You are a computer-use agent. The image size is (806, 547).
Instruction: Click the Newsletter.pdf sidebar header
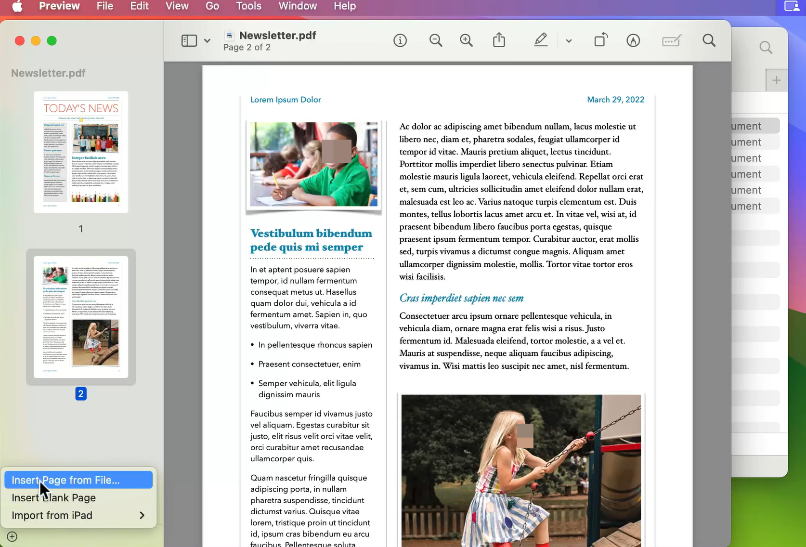tap(48, 73)
